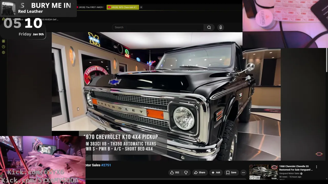The width and height of the screenshot is (328, 184).
Task: Open the Share dialog for the video
Action: pyautogui.click(x=199, y=172)
